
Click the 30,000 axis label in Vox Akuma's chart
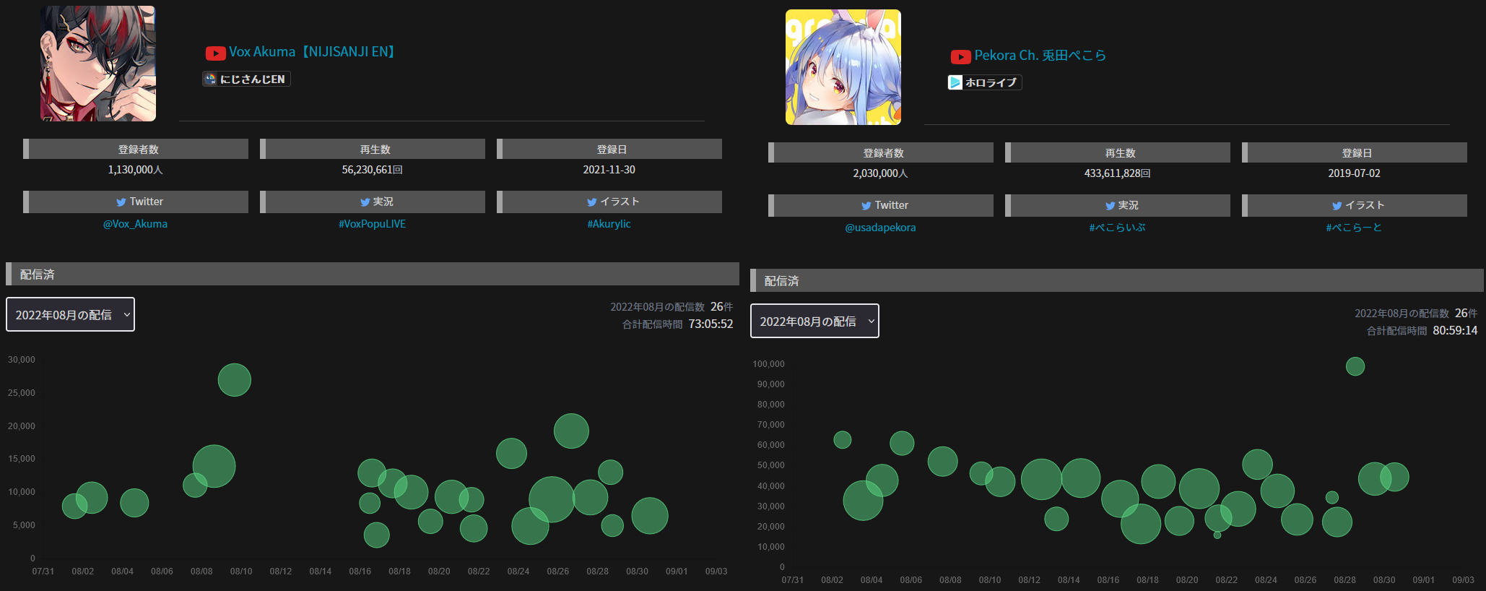pyautogui.click(x=21, y=360)
